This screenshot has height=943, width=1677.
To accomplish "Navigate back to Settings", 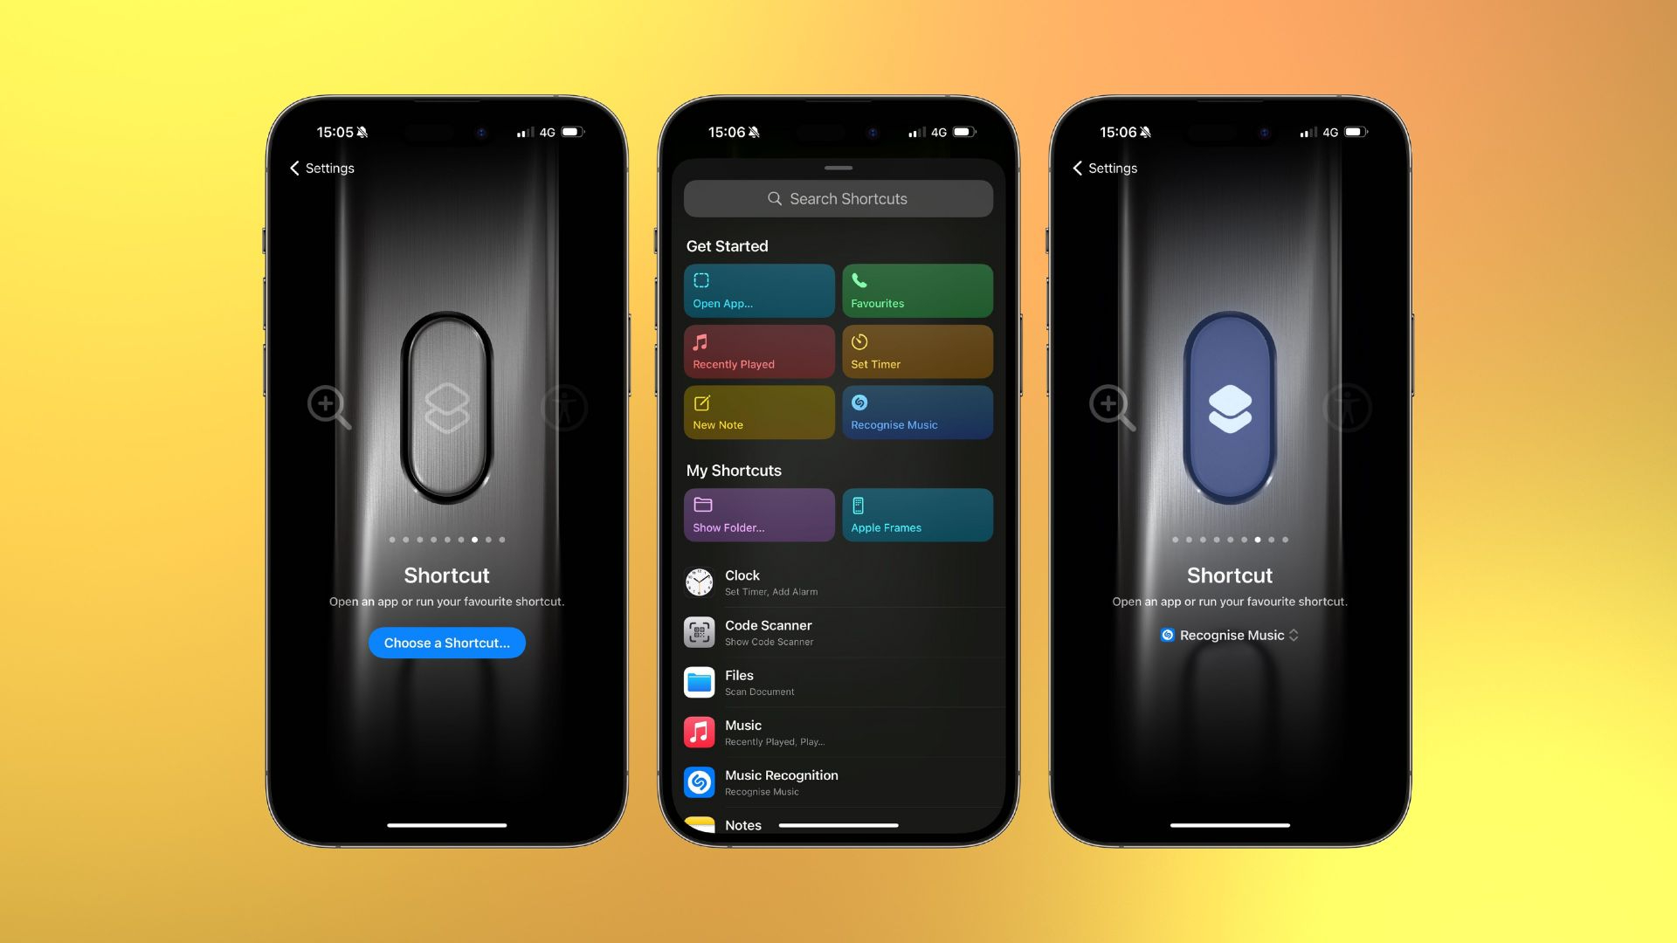I will click(321, 167).
